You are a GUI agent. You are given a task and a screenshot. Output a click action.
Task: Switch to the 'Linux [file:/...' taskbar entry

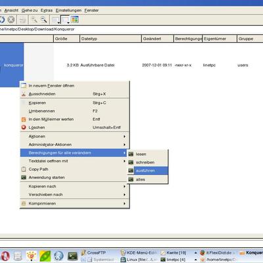[139, 260]
